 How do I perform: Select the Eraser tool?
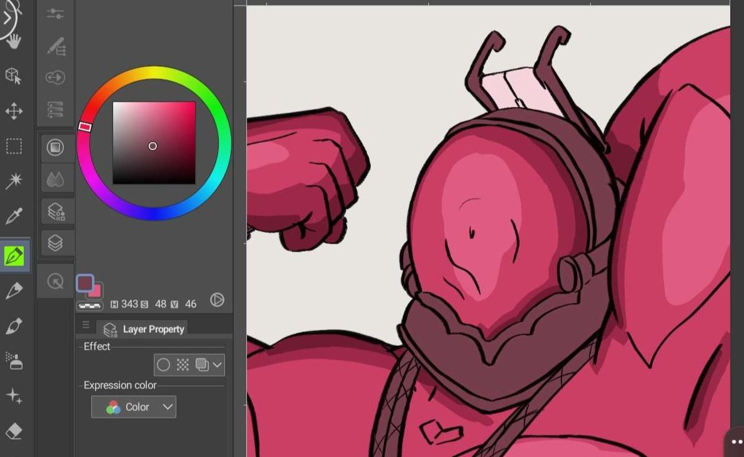point(14,431)
